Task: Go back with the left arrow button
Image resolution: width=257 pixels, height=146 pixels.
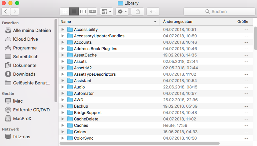Action: click(x=6, y=11)
